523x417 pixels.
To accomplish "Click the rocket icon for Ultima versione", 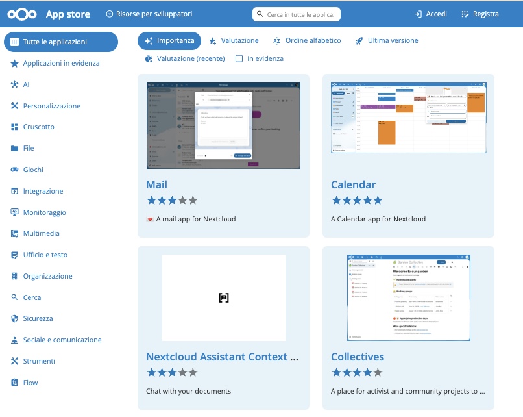I will (x=359, y=41).
